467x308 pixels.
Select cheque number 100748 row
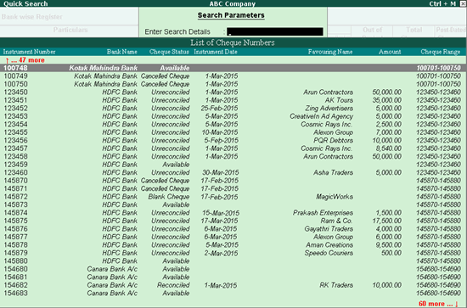tap(233, 68)
